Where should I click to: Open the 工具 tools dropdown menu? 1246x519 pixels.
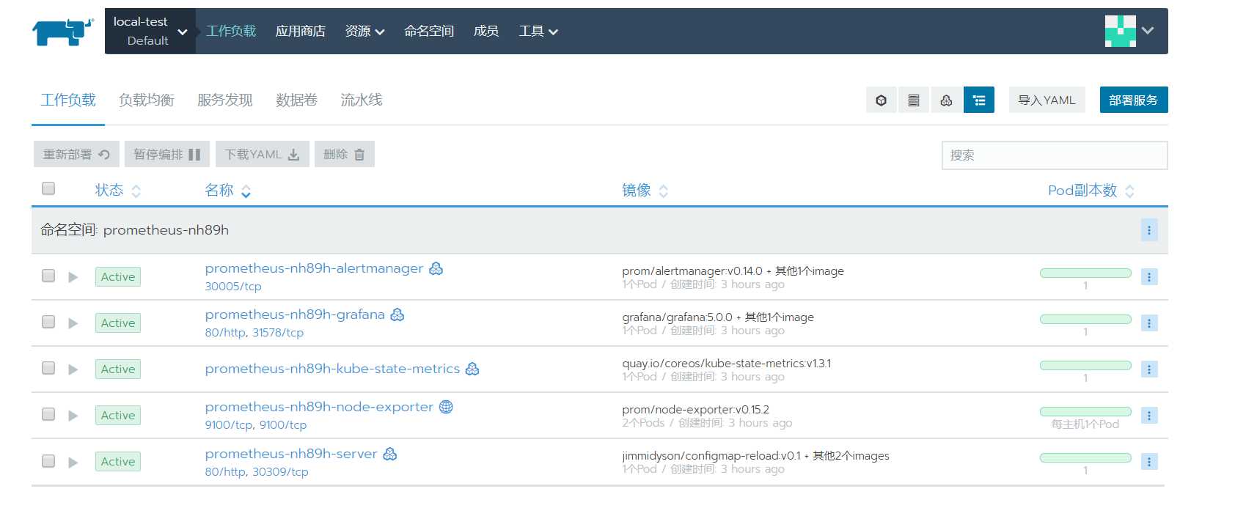[x=538, y=31]
